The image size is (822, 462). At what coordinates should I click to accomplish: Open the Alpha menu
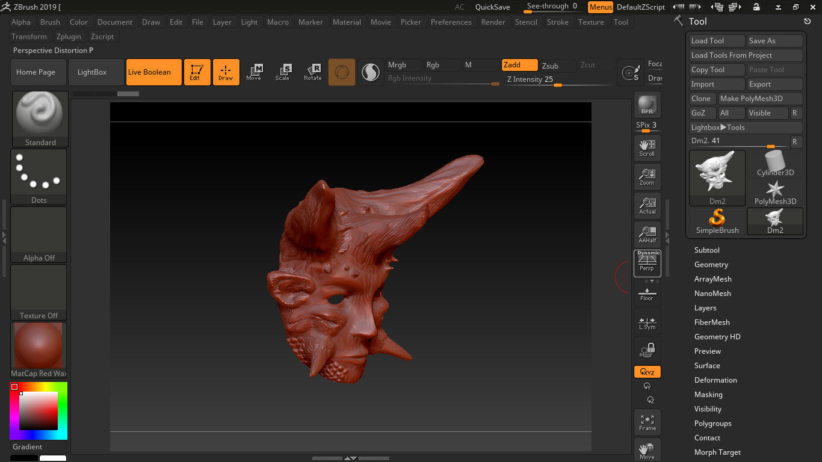point(21,22)
